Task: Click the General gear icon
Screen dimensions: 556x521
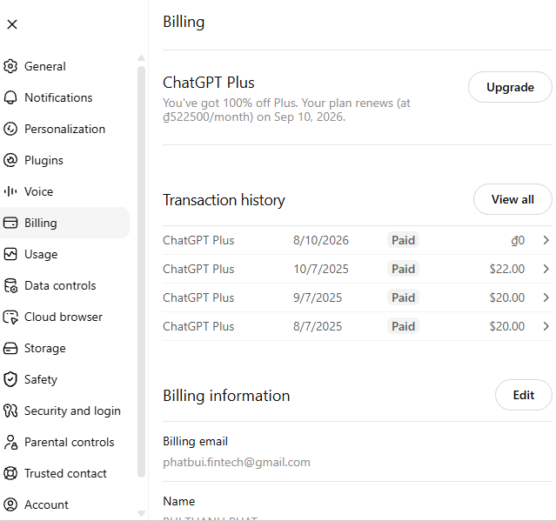Action: pyautogui.click(x=10, y=66)
